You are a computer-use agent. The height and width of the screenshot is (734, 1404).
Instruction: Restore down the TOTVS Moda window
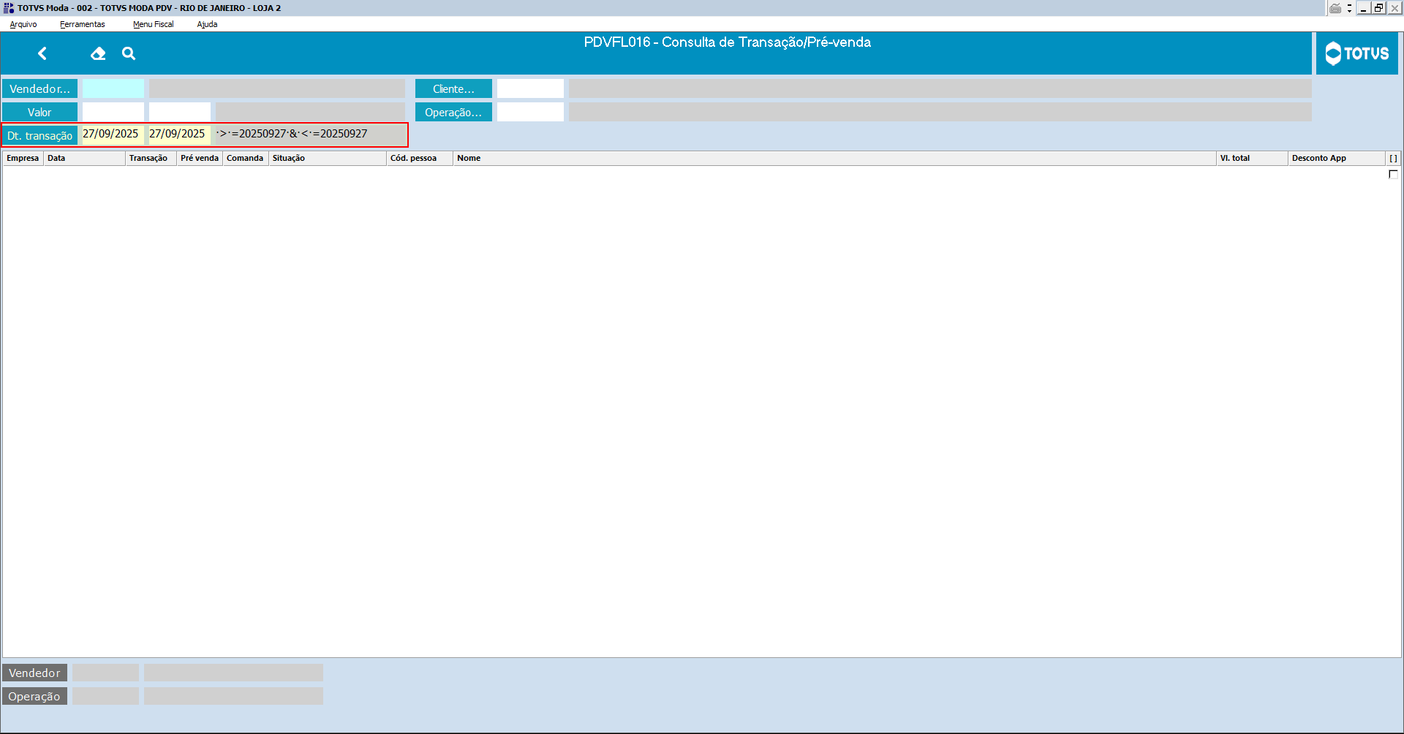pos(1379,8)
